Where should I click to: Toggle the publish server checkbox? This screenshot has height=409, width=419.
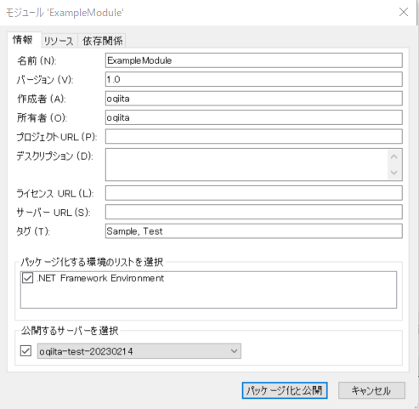point(25,351)
